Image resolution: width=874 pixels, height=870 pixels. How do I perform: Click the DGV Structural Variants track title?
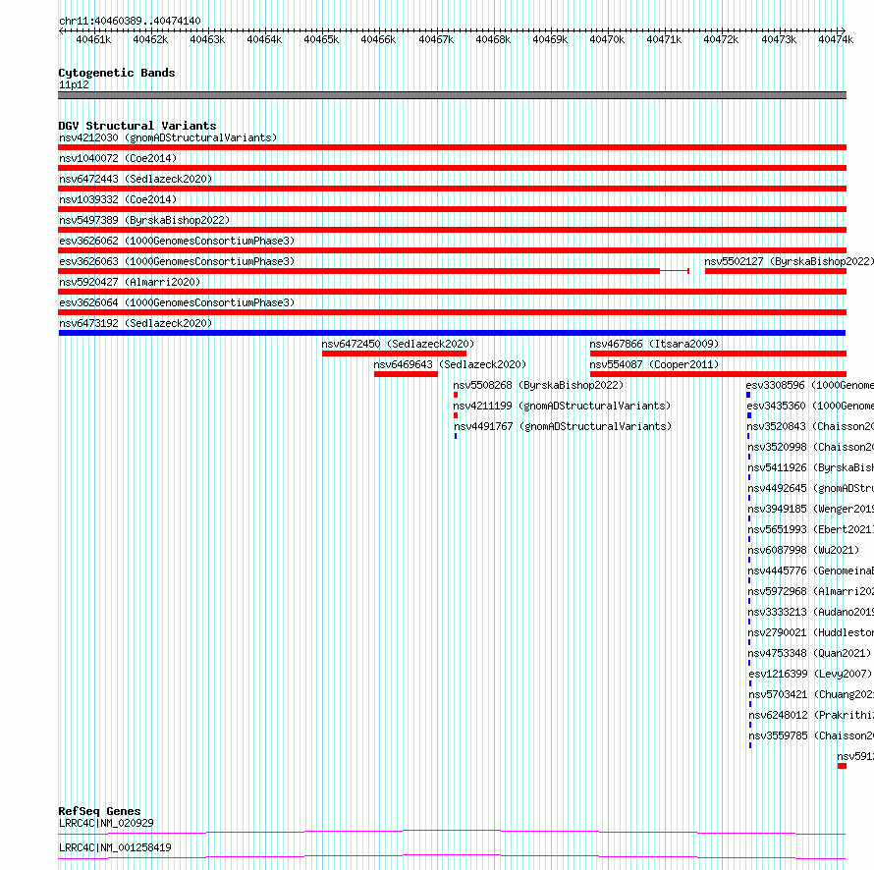137,126
